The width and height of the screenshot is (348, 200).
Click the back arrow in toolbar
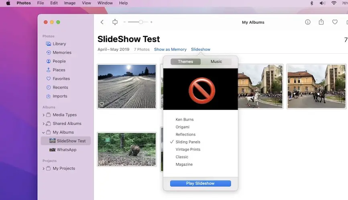pos(102,22)
